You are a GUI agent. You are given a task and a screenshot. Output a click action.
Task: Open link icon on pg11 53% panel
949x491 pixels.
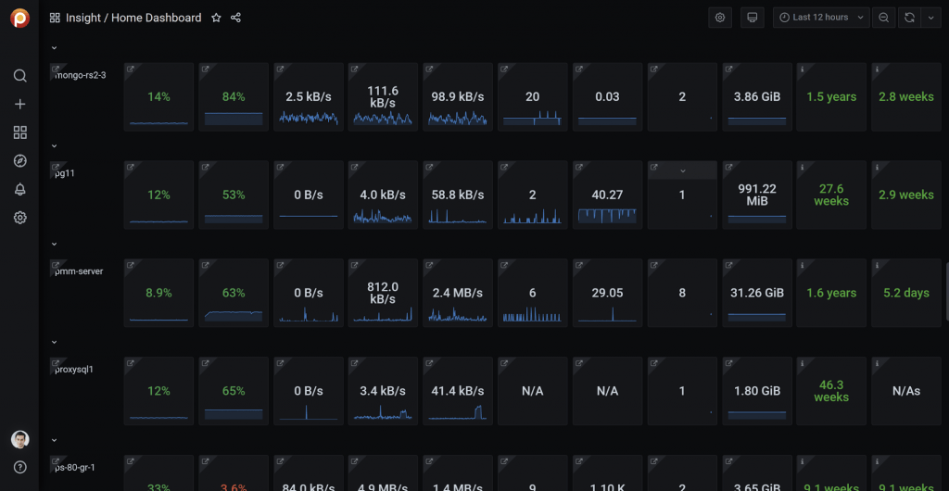(x=205, y=167)
